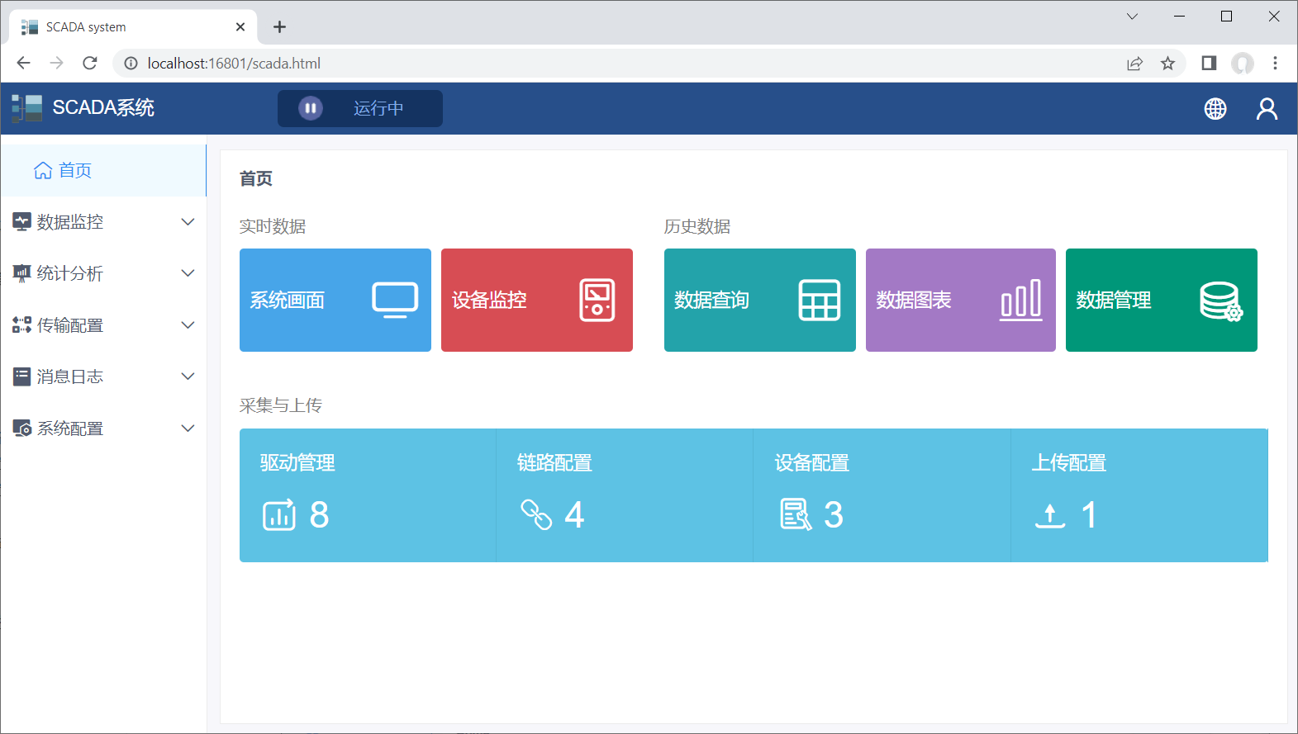This screenshot has height=734, width=1298.
Task: Open a new browser tab
Action: 279,27
